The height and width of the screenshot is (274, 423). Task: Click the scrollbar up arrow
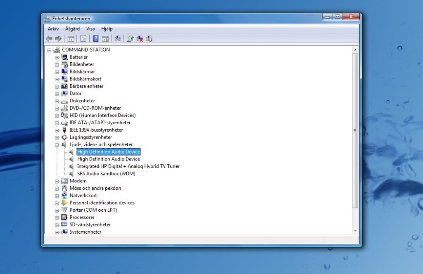point(355,50)
